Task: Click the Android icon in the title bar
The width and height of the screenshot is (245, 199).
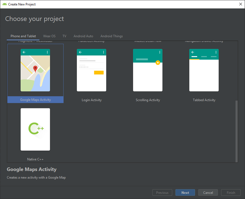Action: (x=4, y=4)
